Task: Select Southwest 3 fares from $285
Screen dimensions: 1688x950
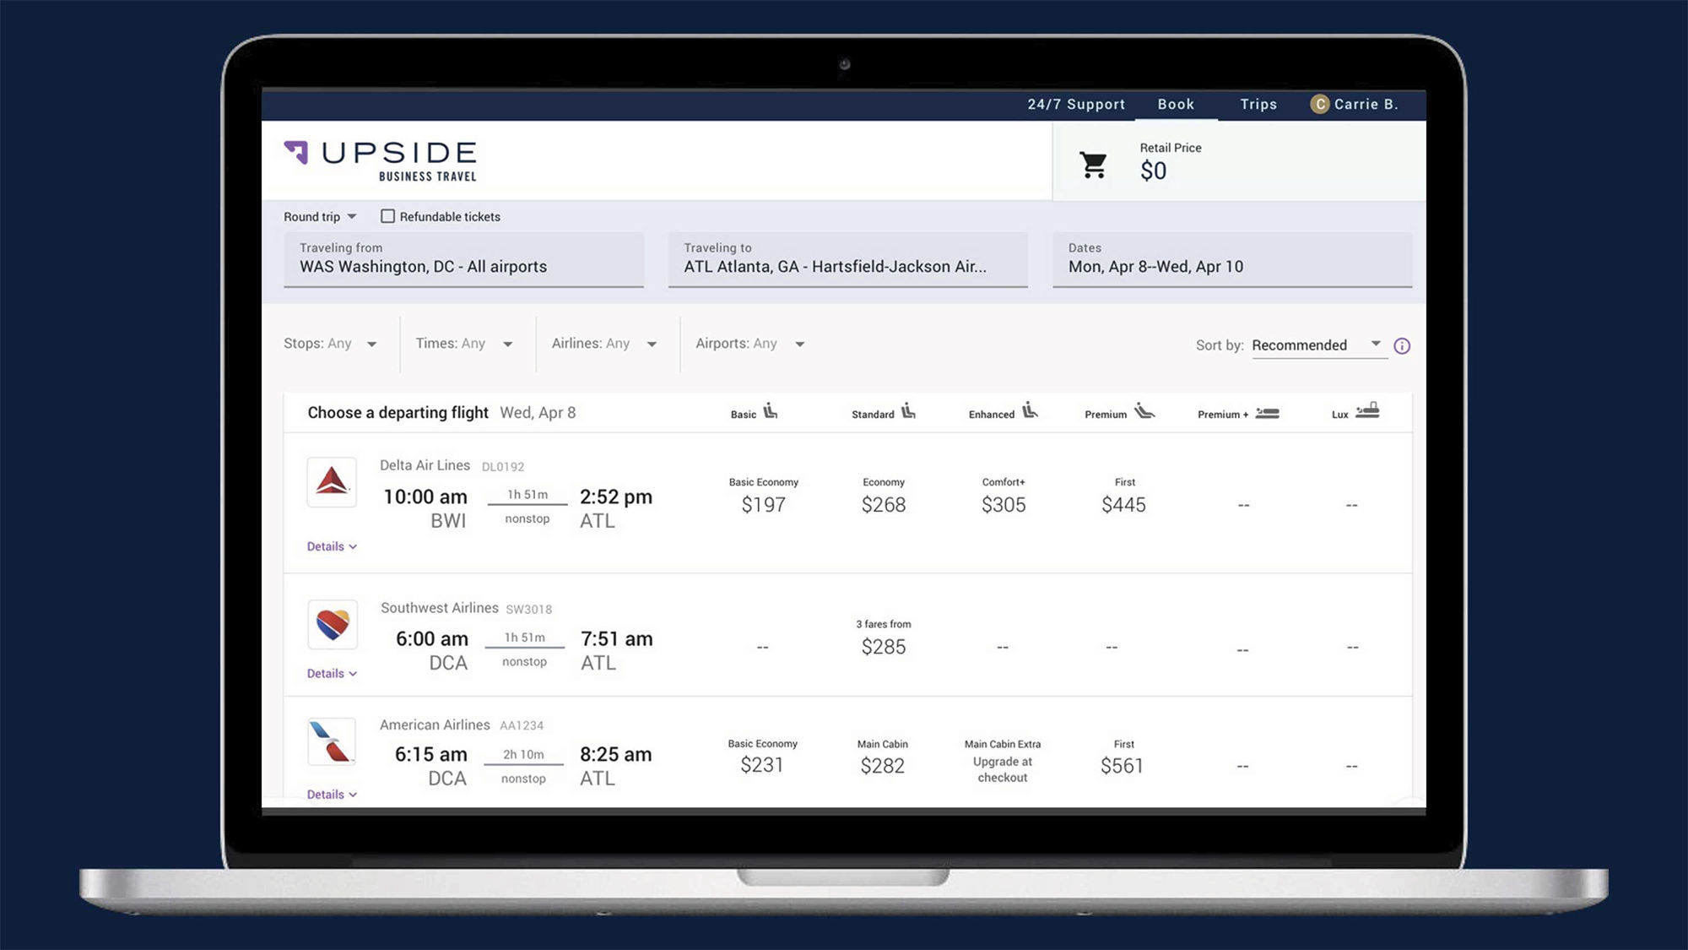Action: [884, 638]
